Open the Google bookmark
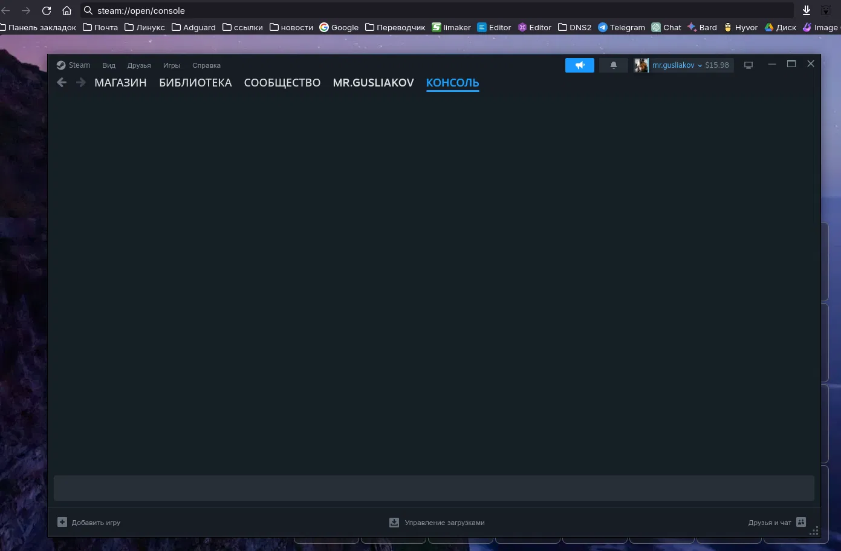The image size is (841, 551). coord(339,27)
